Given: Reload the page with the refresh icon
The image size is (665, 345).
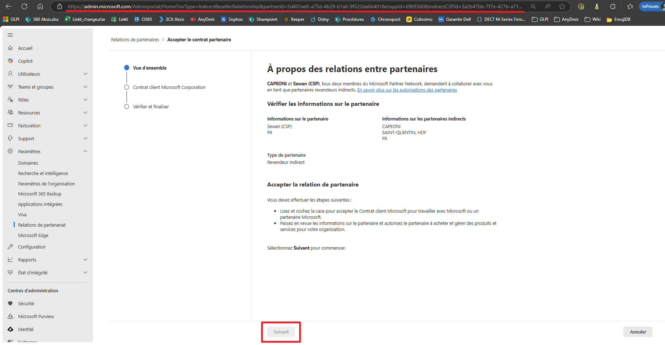Looking at the screenshot, I should 24,6.
